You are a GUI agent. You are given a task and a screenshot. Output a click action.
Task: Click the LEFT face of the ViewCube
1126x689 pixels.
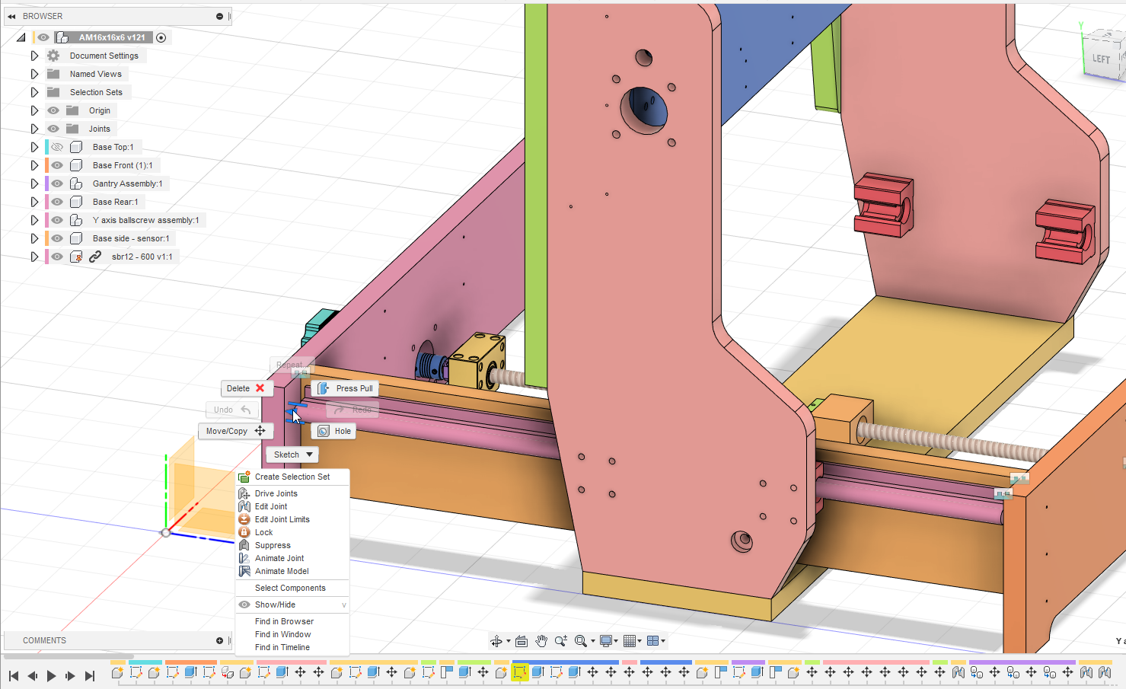coord(1101,59)
